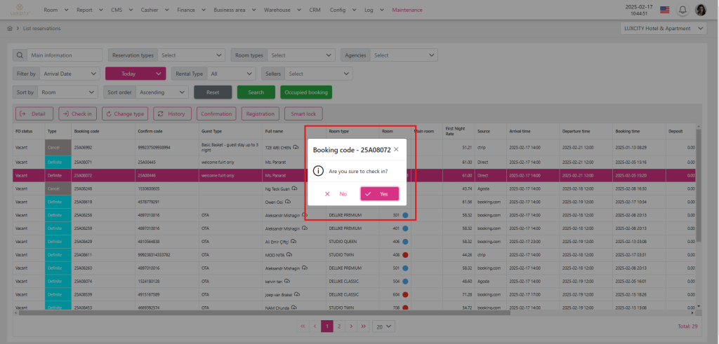Open the page size 20 dropdown
This screenshot has width=719, height=344.
click(383, 326)
